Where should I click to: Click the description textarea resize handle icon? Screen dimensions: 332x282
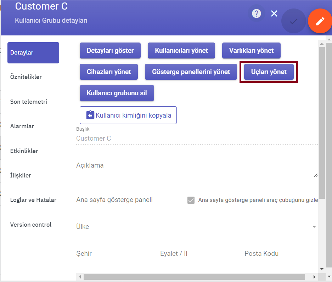[316, 175]
